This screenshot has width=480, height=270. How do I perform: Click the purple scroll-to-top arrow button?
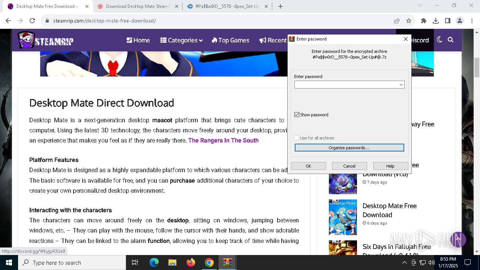coord(458,240)
